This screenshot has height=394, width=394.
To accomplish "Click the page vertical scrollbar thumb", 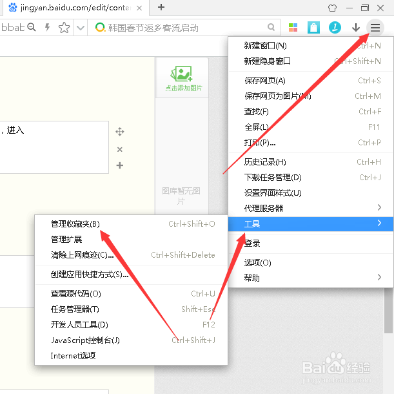I will click(x=388, y=311).
